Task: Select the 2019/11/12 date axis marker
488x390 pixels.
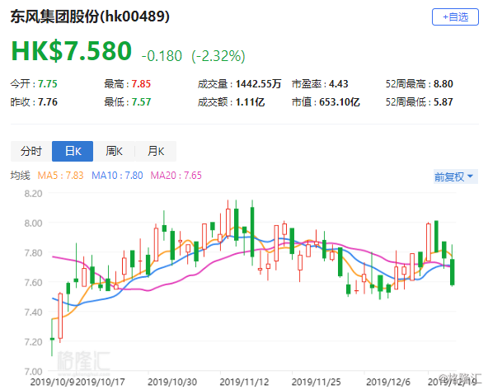Action: (244, 382)
